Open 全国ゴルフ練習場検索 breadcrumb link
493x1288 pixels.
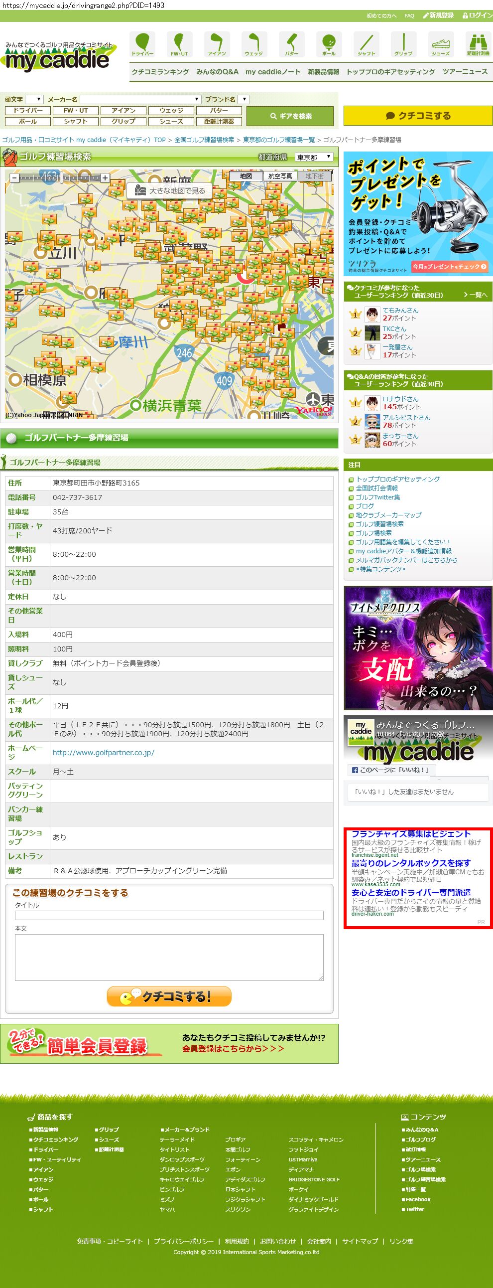pyautogui.click(x=204, y=140)
